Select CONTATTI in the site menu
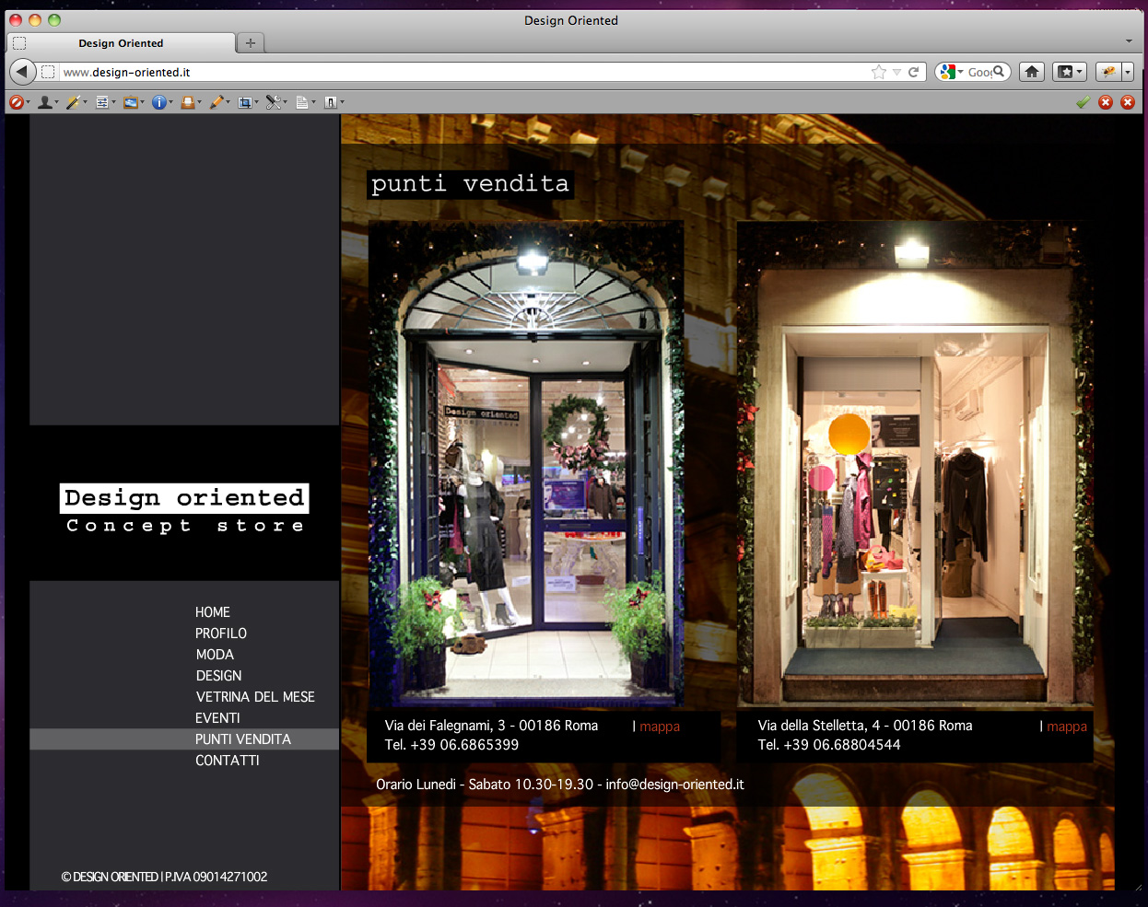This screenshot has height=907, width=1148. 227,761
